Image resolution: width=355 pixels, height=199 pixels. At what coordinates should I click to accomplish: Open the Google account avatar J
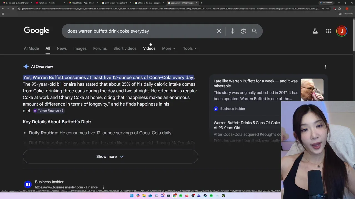tap(342, 31)
